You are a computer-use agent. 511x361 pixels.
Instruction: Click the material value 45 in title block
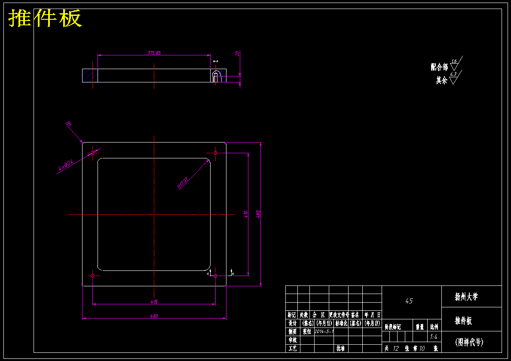(409, 301)
